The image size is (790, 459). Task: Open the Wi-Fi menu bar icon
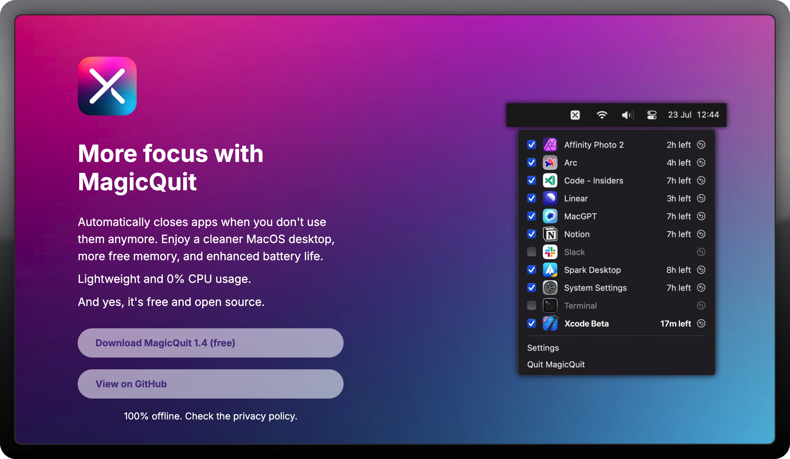pyautogui.click(x=602, y=115)
